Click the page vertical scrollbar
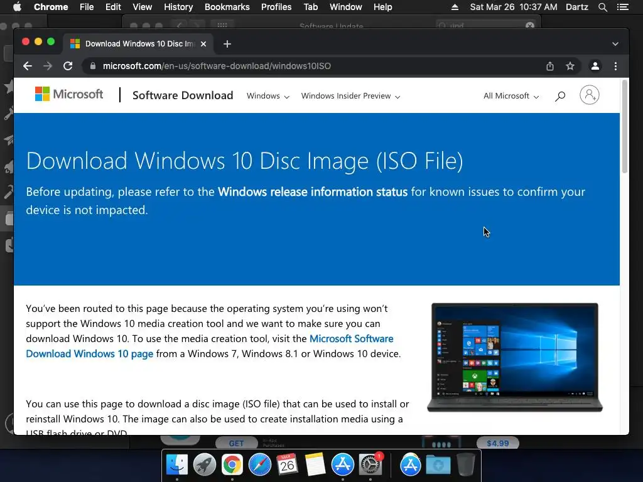643x482 pixels. point(625,127)
